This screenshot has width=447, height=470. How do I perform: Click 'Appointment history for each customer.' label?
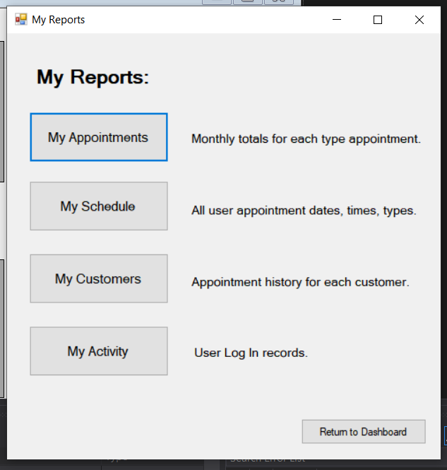click(x=300, y=283)
